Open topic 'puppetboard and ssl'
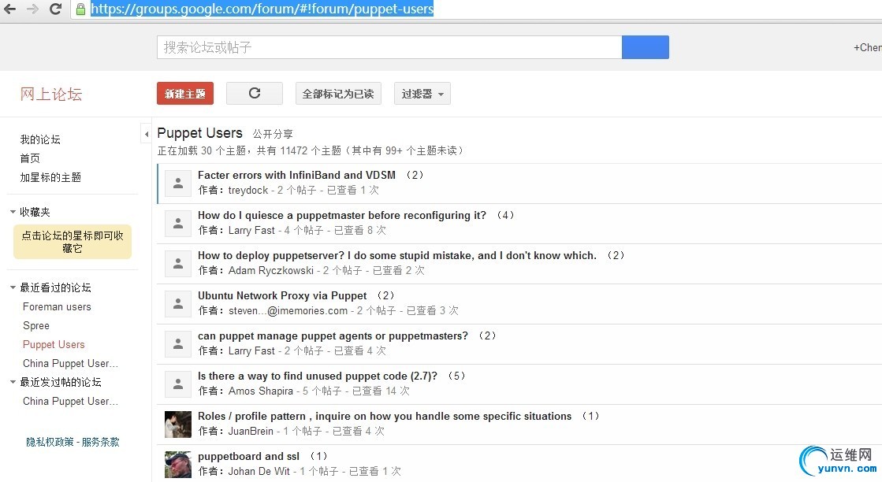Viewport: 882px width, 482px height. [248, 456]
